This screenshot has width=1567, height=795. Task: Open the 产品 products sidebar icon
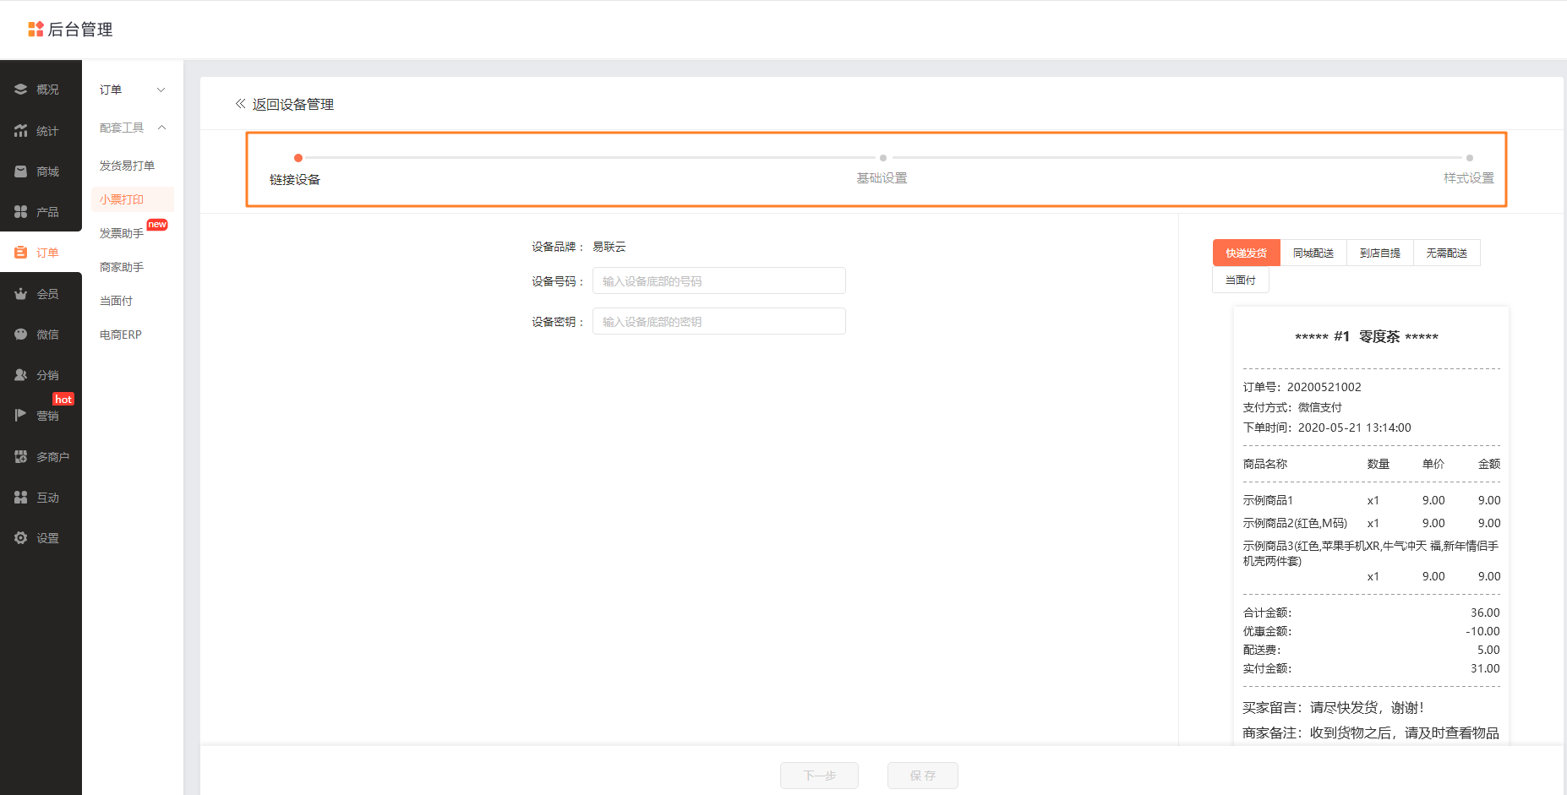click(21, 211)
